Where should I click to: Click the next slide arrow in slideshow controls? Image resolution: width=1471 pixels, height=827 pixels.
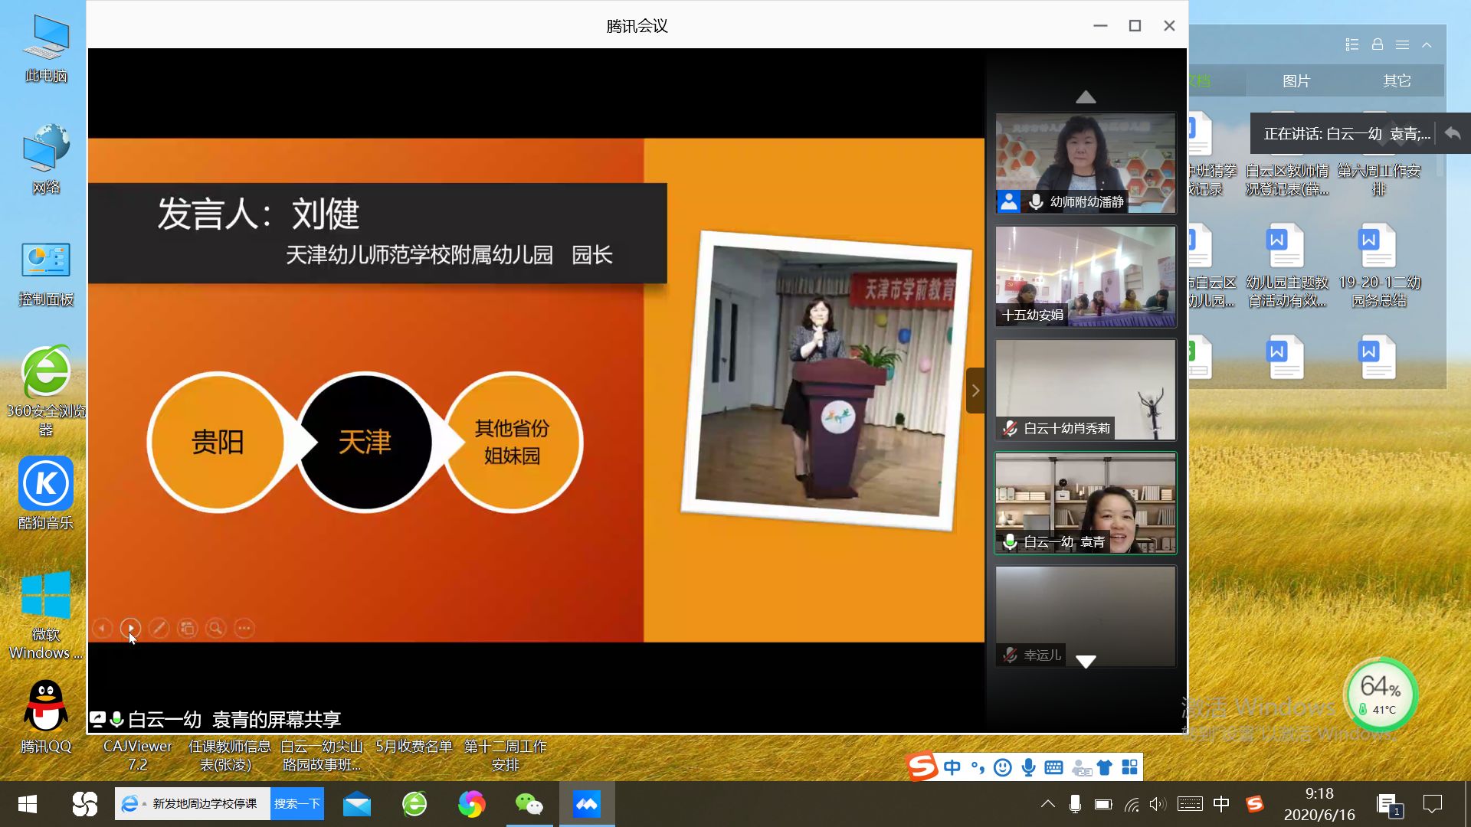coord(130,629)
